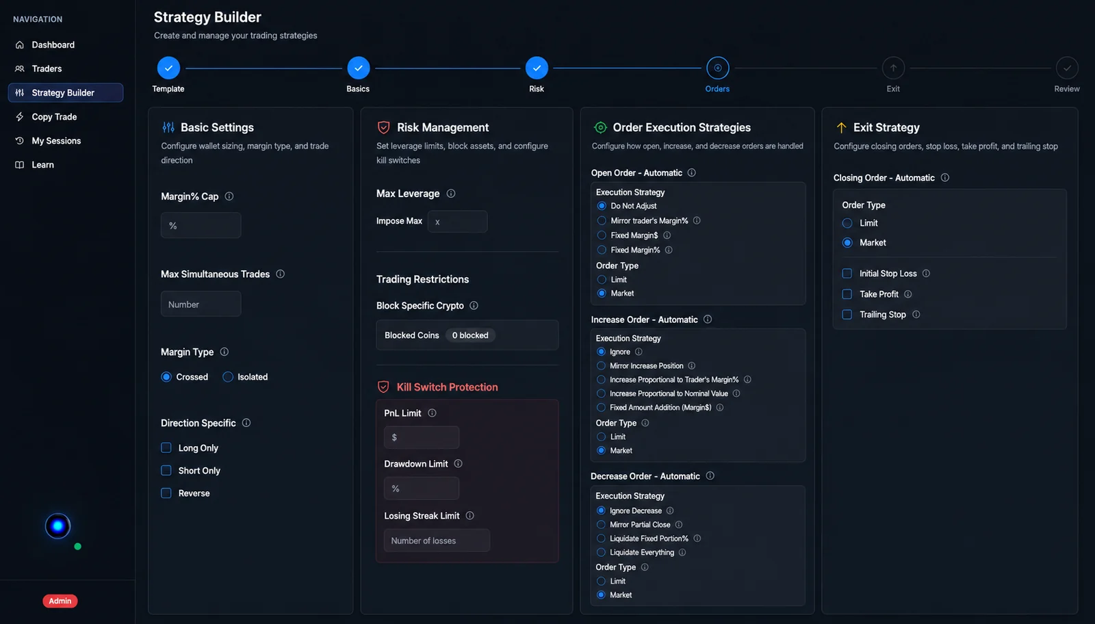Click the glowing blue assistant orb
This screenshot has height=624, width=1095.
pyautogui.click(x=58, y=526)
